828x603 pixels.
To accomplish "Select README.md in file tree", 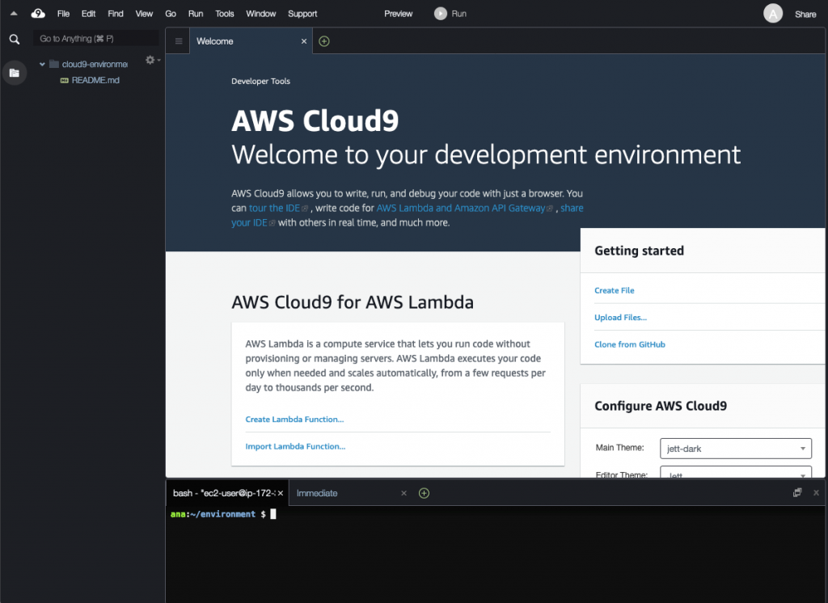I will pos(95,80).
